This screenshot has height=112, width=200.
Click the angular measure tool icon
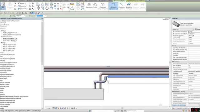(x=72, y=8)
